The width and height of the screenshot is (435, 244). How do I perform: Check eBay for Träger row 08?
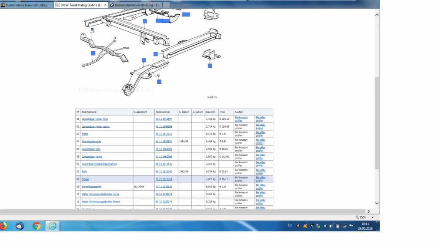point(260,179)
